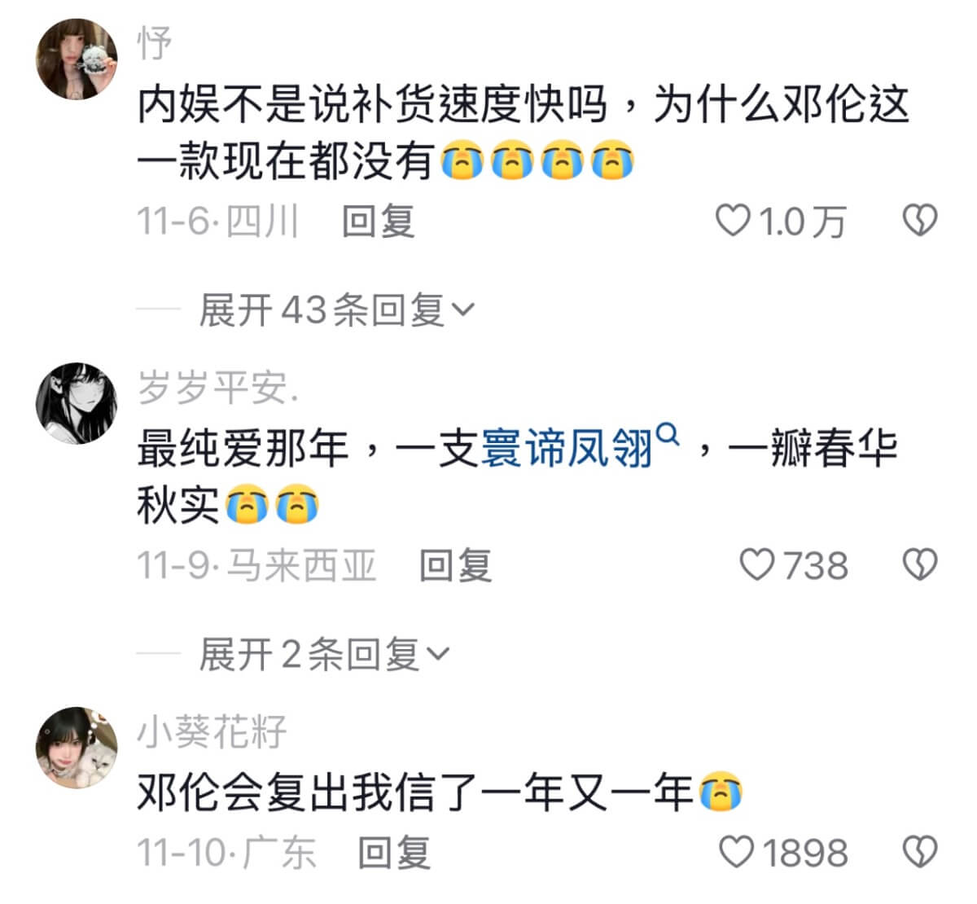
Task: Open avatar of user 岁岁平安.
Action: point(77,403)
